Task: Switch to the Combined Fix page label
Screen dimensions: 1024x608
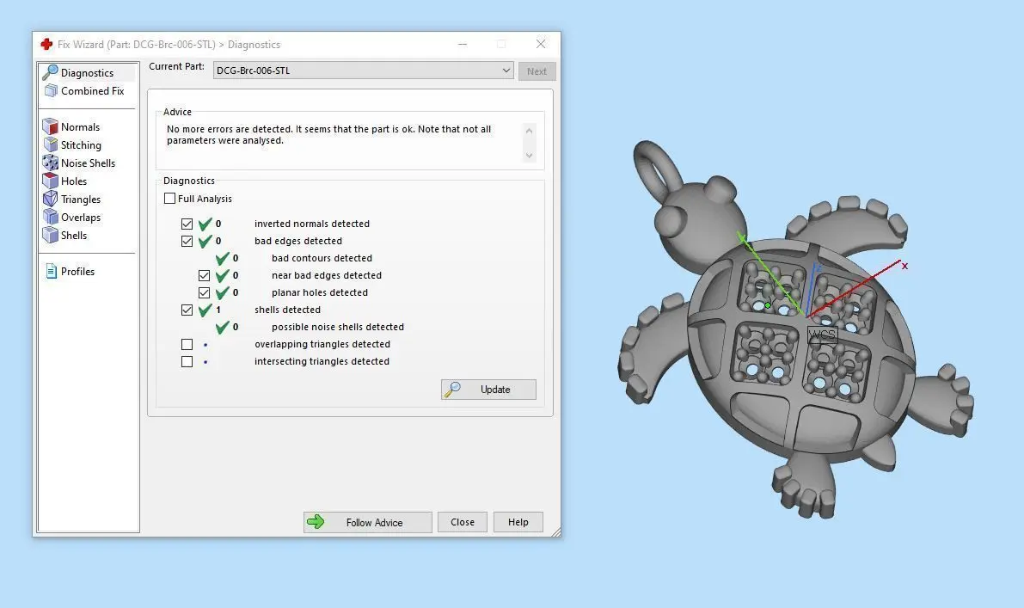Action: point(92,91)
